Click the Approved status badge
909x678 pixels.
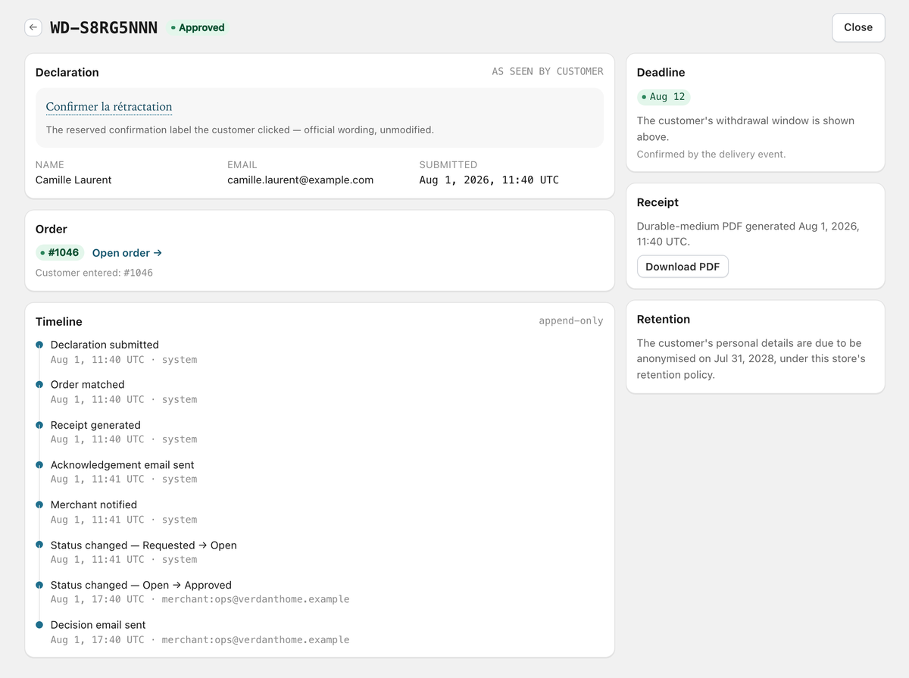198,27
